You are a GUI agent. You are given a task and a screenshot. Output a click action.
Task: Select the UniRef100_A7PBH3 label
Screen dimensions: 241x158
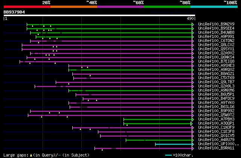click(x=216, y=119)
